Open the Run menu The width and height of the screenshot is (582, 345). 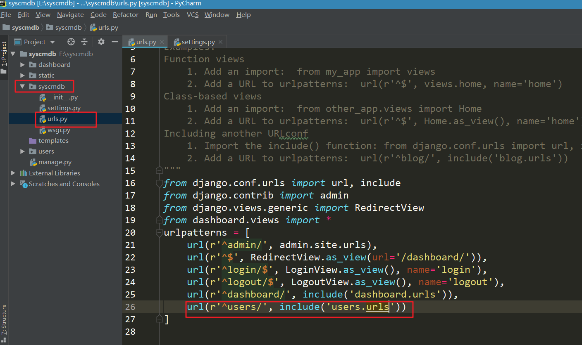[151, 15]
